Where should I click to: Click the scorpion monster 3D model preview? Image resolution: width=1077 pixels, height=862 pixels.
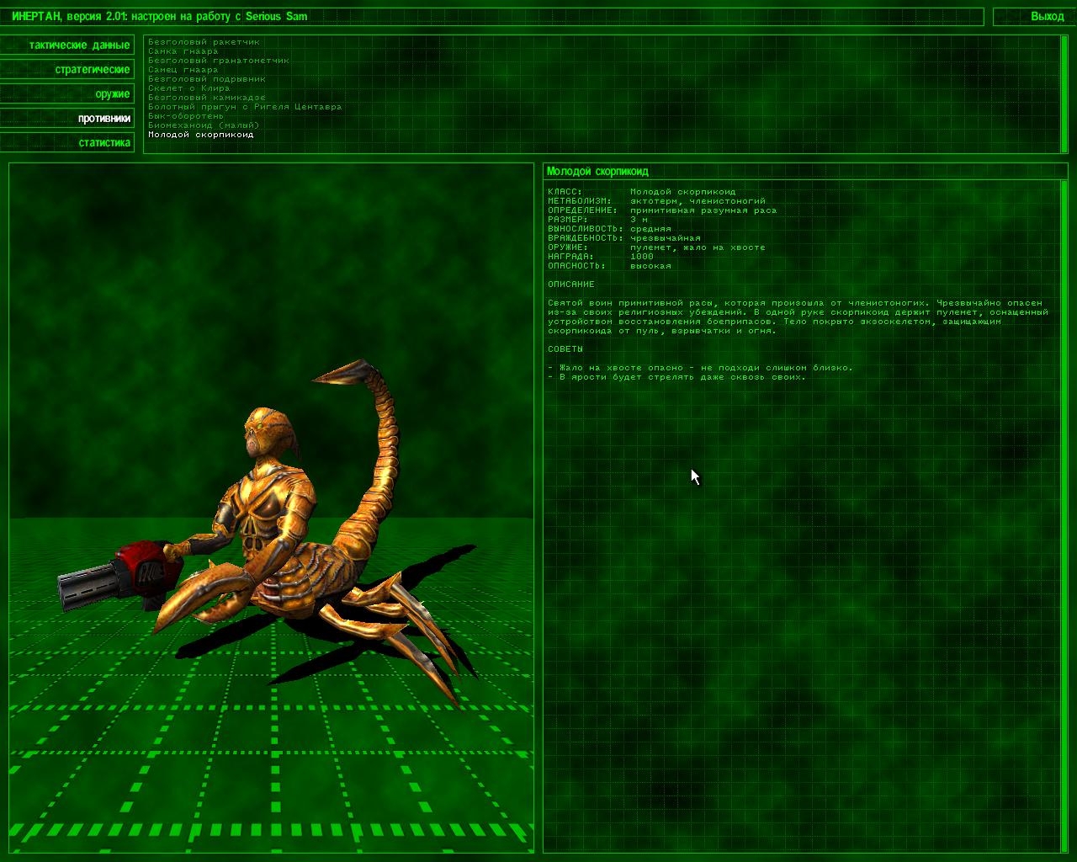click(271, 508)
